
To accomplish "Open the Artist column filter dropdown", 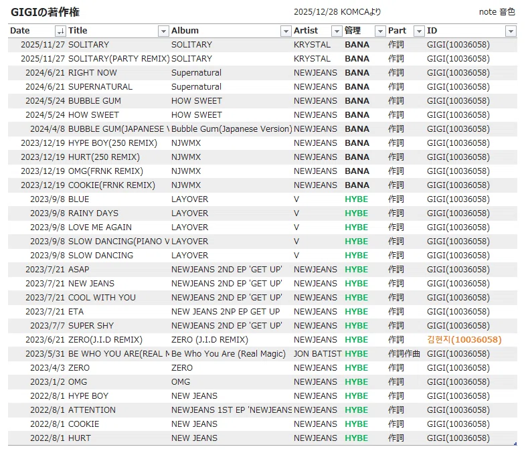I will click(337, 31).
